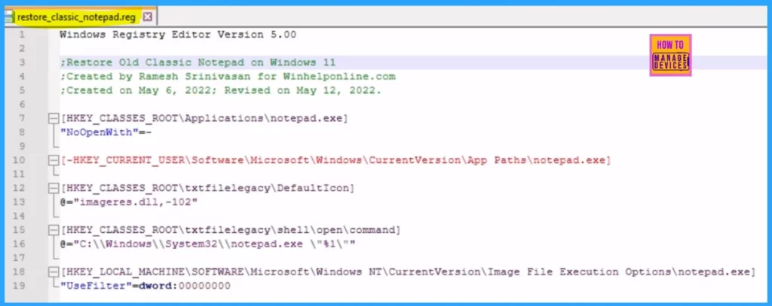
Task: Click the HKEY_LOCAL_MACHINE Image File Execution line
Action: click(408, 271)
